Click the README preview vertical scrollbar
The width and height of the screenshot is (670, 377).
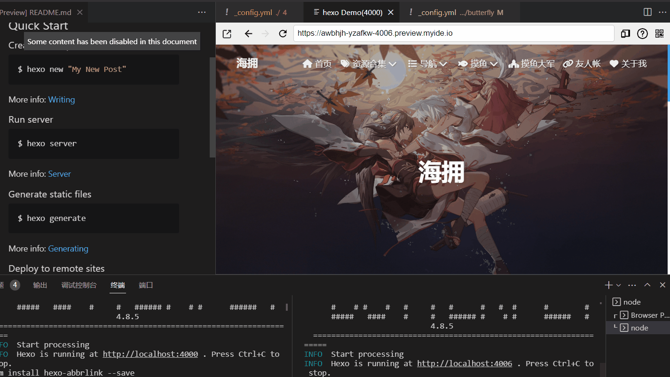[x=213, y=107]
